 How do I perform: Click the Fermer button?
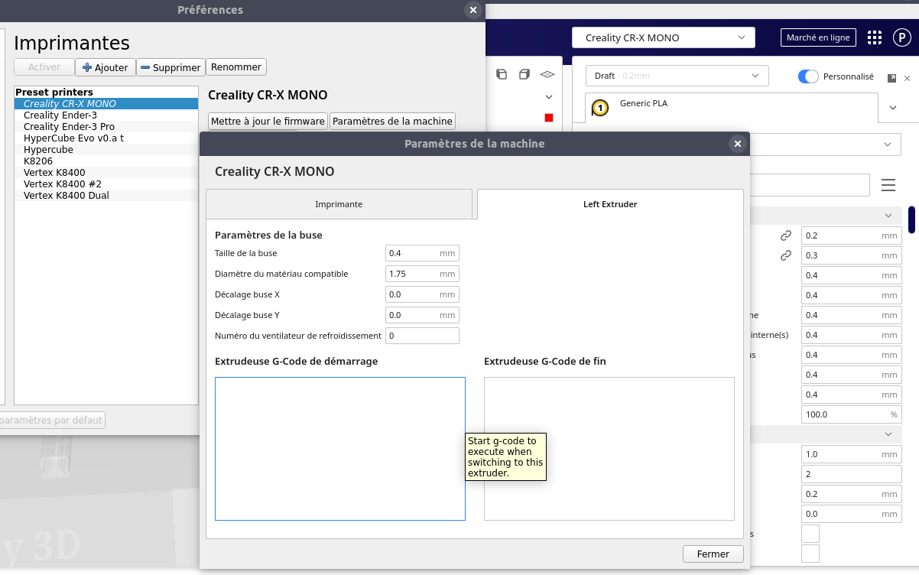(x=713, y=554)
